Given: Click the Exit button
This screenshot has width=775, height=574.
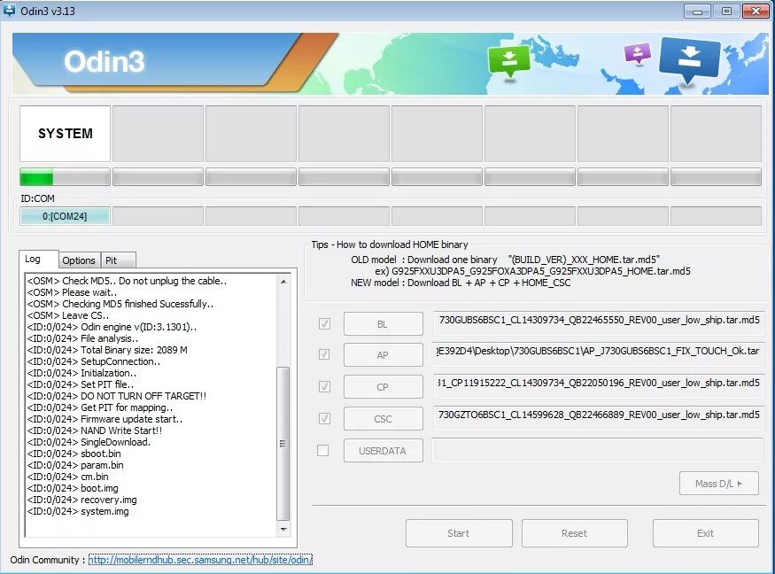Looking at the screenshot, I should tap(705, 533).
